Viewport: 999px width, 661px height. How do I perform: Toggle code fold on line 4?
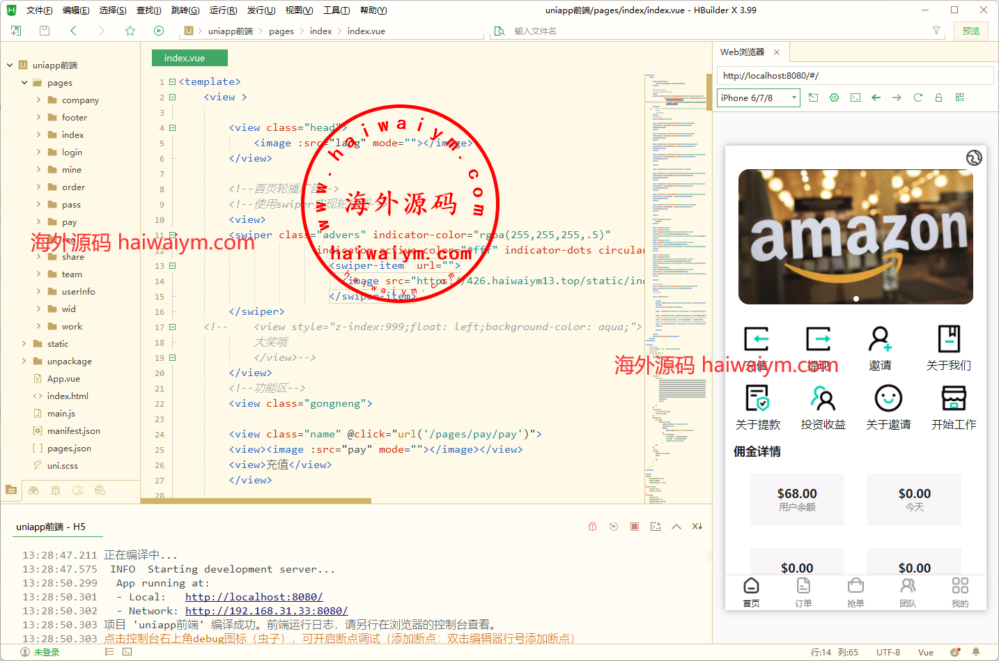point(172,128)
